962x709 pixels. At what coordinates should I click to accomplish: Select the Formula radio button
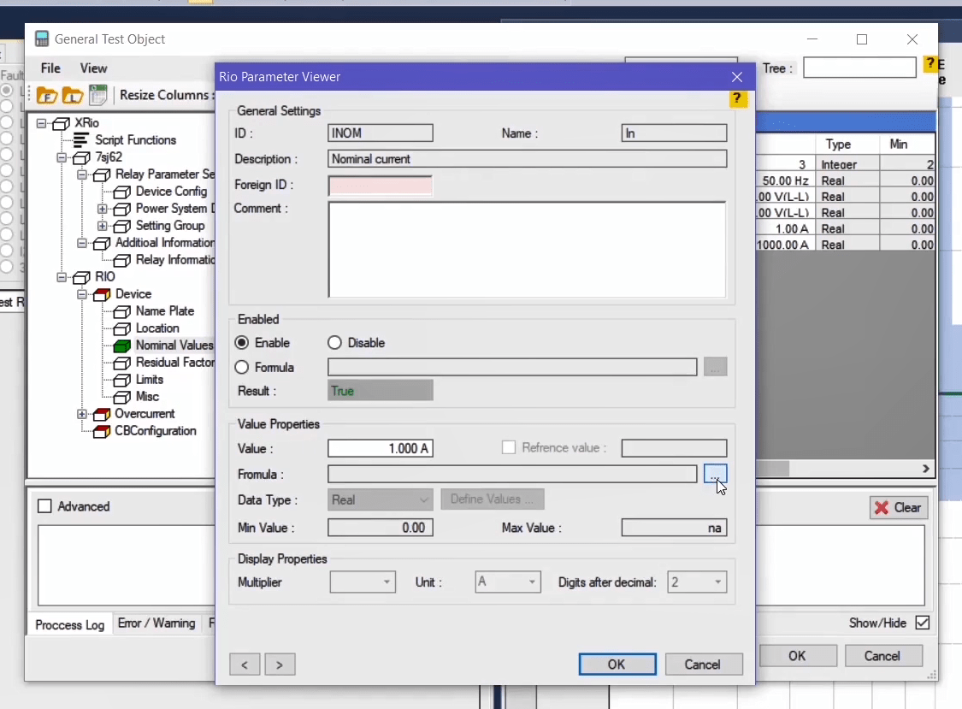tap(242, 367)
